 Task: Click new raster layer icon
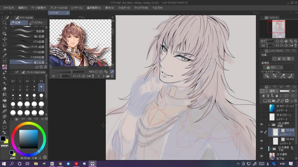tap(265, 100)
